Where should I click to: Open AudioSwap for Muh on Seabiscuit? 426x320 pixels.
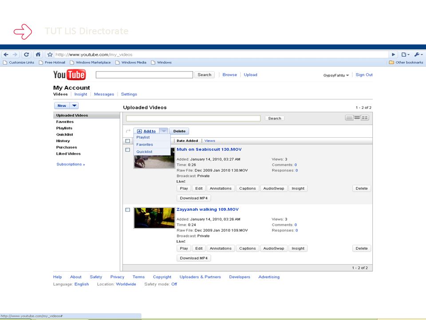click(274, 188)
